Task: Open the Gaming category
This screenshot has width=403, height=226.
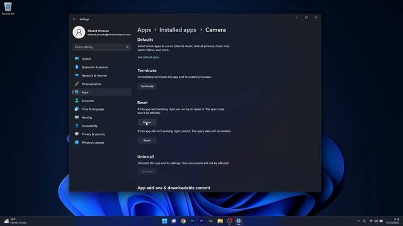Action: click(x=102, y=117)
